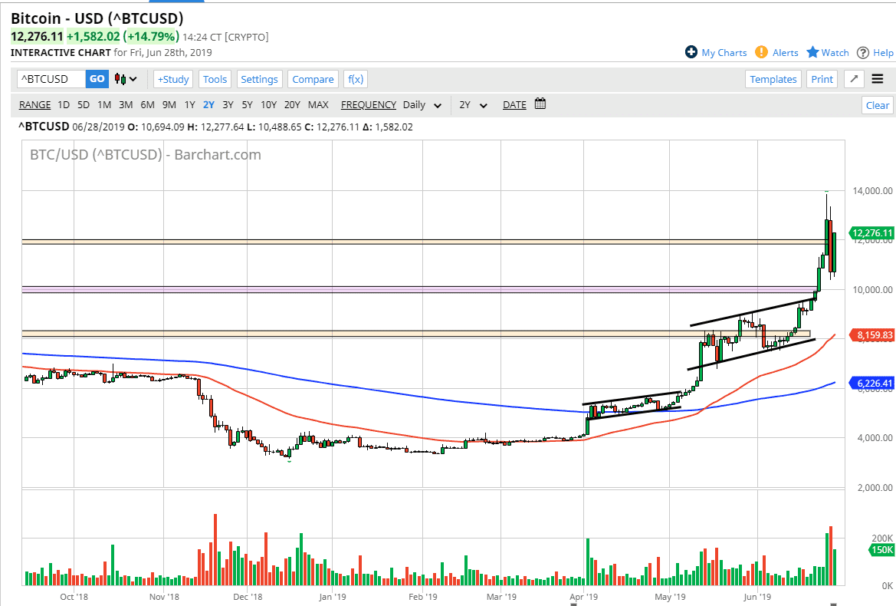Open the hamburger menu icon

(x=878, y=79)
